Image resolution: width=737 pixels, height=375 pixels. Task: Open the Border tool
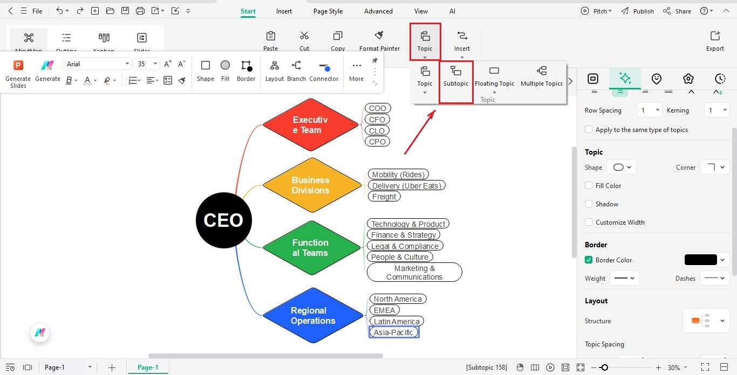(x=246, y=71)
